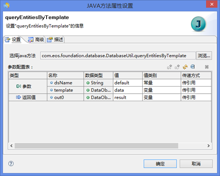
Task: Click the blue document icon in toolbar
Action: click(x=193, y=67)
